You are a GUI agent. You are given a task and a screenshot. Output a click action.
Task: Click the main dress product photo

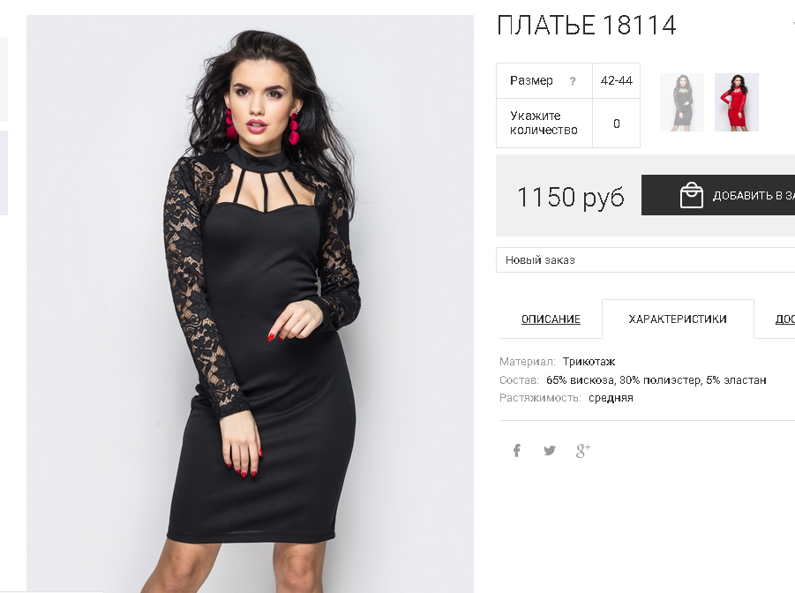coord(250,304)
